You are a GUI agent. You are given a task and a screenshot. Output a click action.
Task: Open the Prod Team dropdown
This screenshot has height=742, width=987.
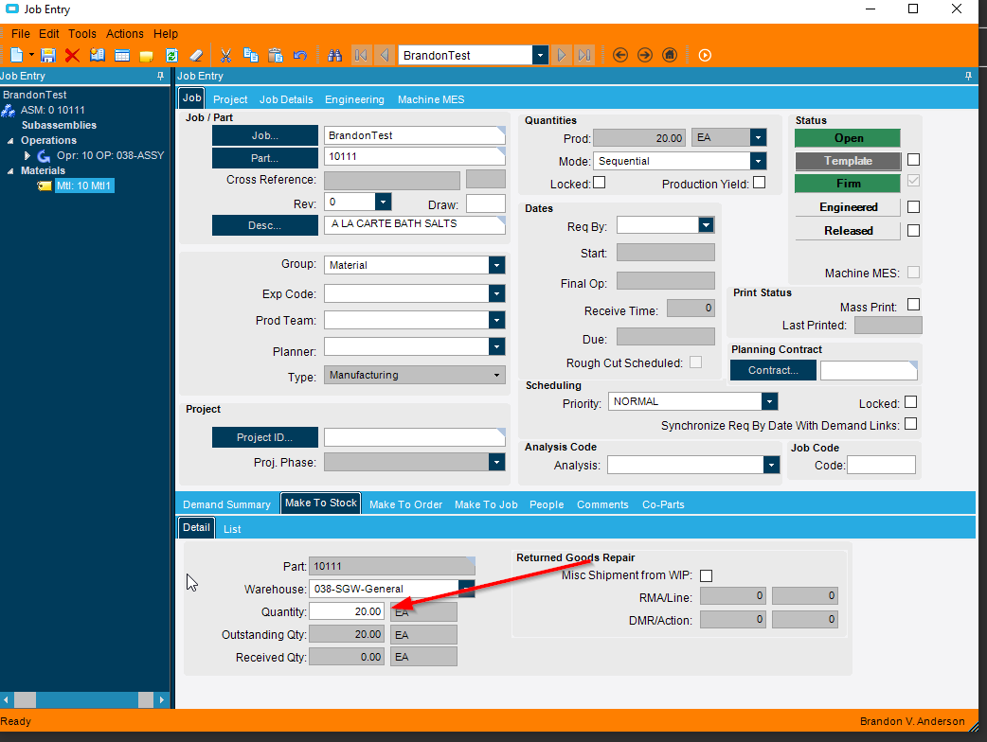[496, 320]
